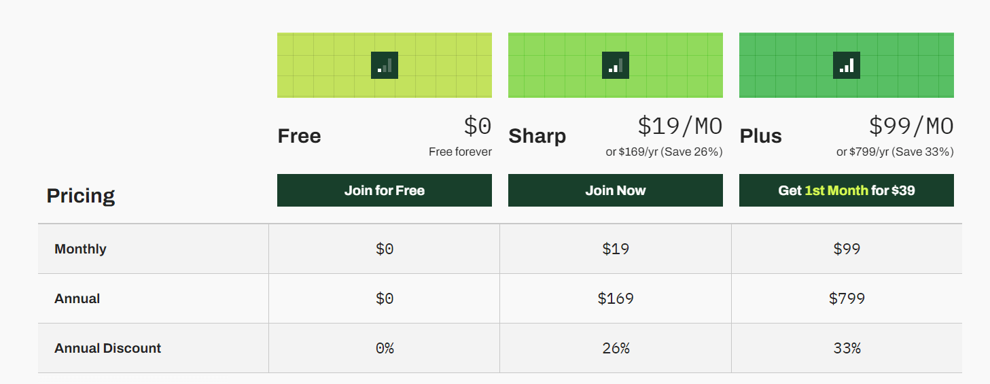The height and width of the screenshot is (384, 990).
Task: Click the Free plan signal bars icon
Action: pos(385,65)
